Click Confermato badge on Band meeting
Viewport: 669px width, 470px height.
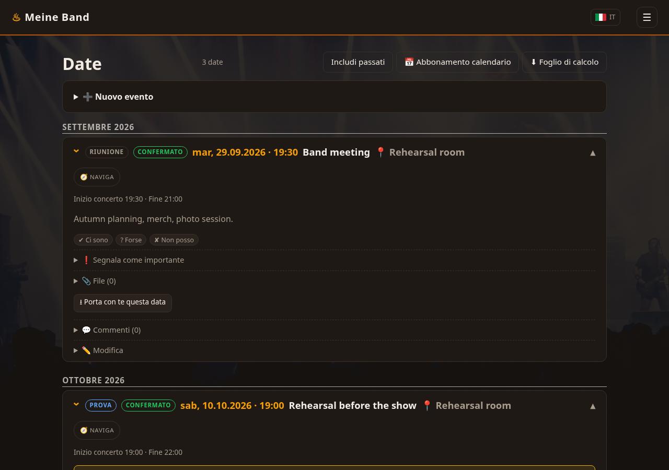click(160, 152)
